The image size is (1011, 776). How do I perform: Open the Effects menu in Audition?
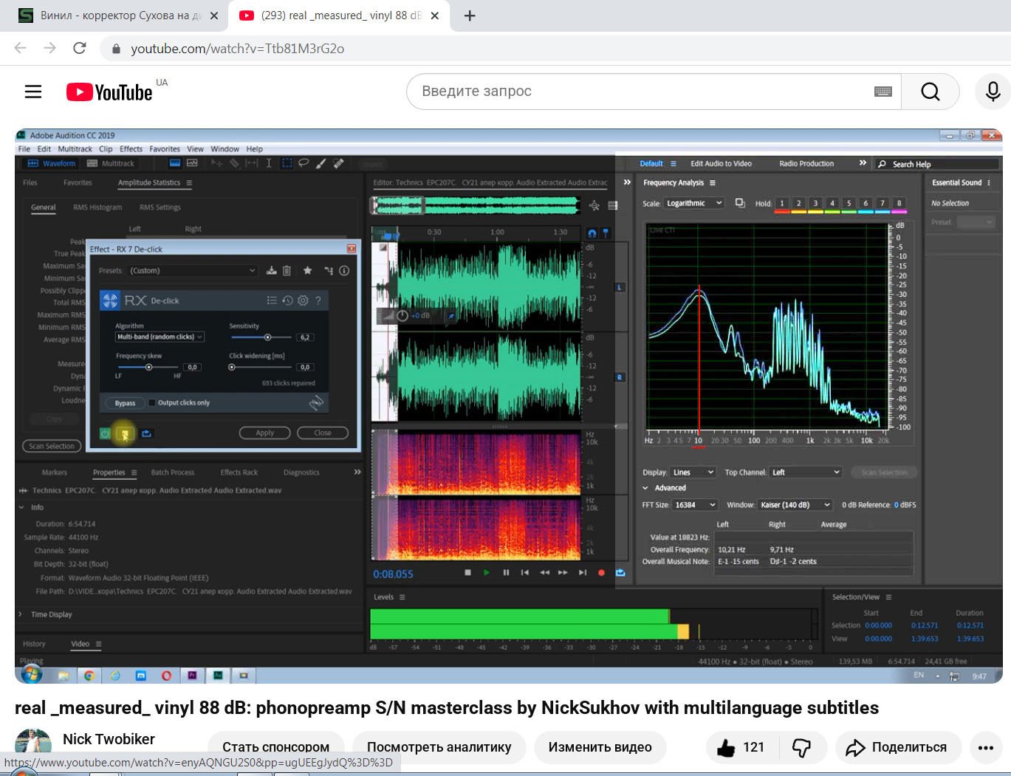[131, 148]
